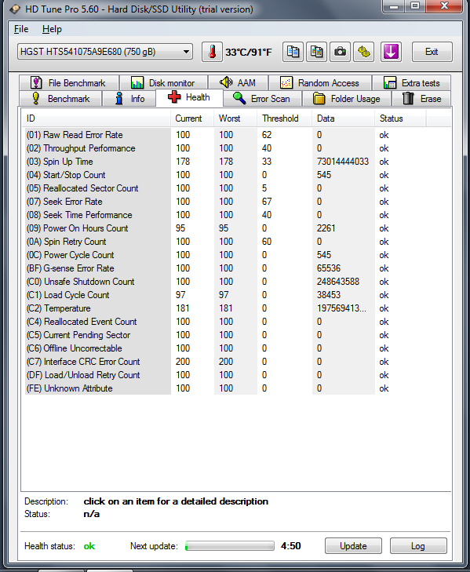
Task: Switch to the Benchmark tab
Action: click(x=60, y=99)
